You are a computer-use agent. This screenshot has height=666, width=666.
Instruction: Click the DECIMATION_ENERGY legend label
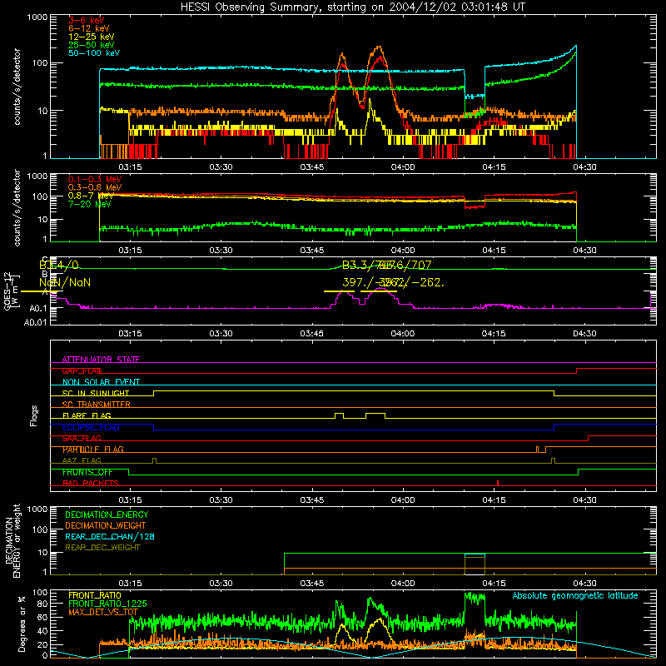coord(107,514)
